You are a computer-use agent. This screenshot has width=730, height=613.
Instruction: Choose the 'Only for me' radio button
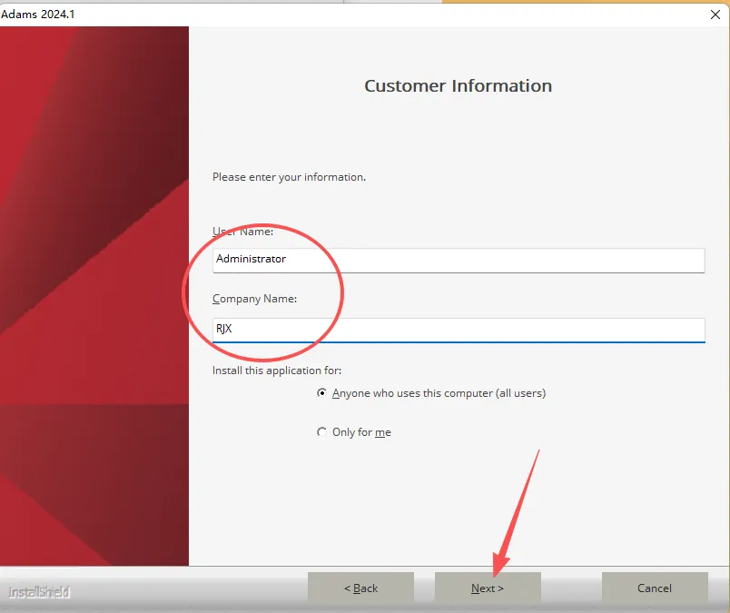(x=321, y=432)
